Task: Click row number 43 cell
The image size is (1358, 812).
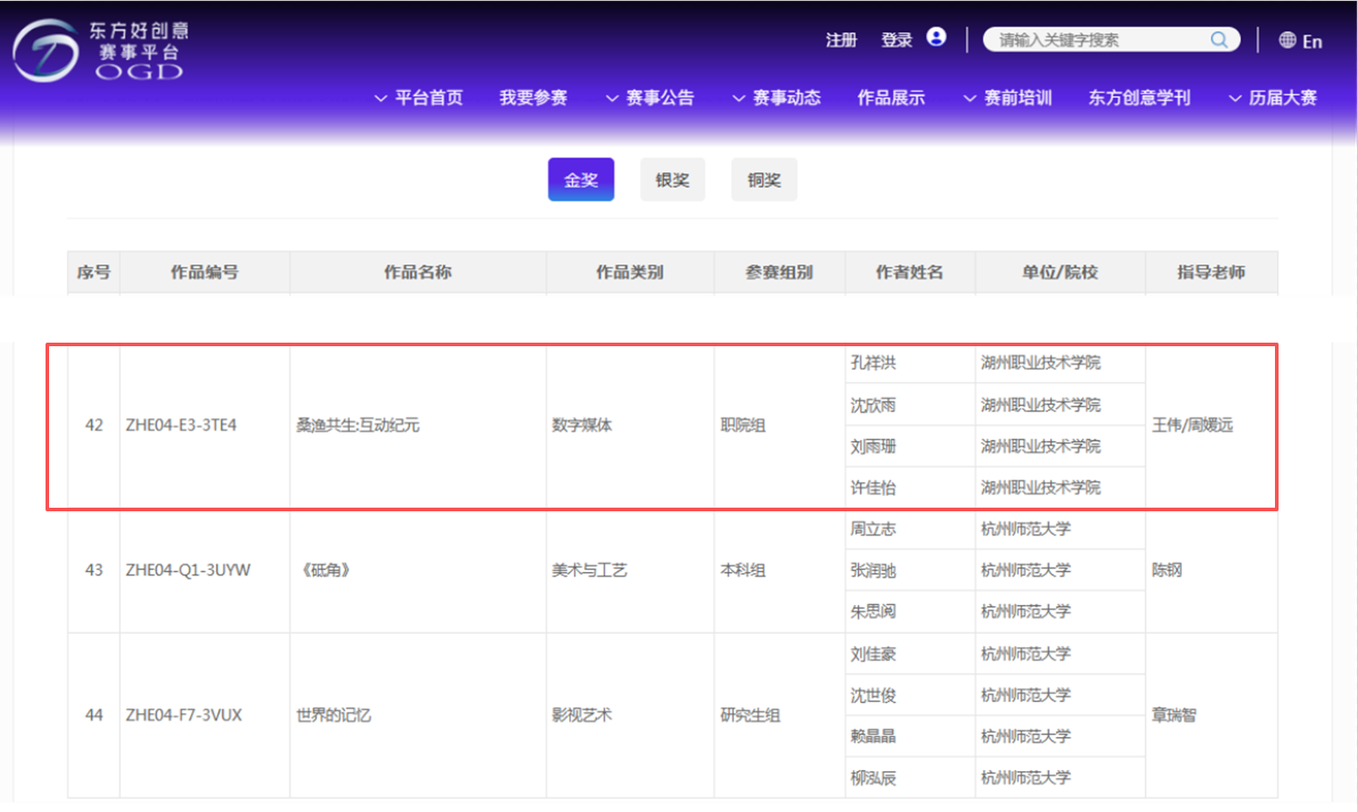Action: pyautogui.click(x=94, y=569)
